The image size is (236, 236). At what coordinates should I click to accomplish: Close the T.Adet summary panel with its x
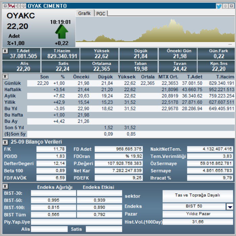(5, 51)
